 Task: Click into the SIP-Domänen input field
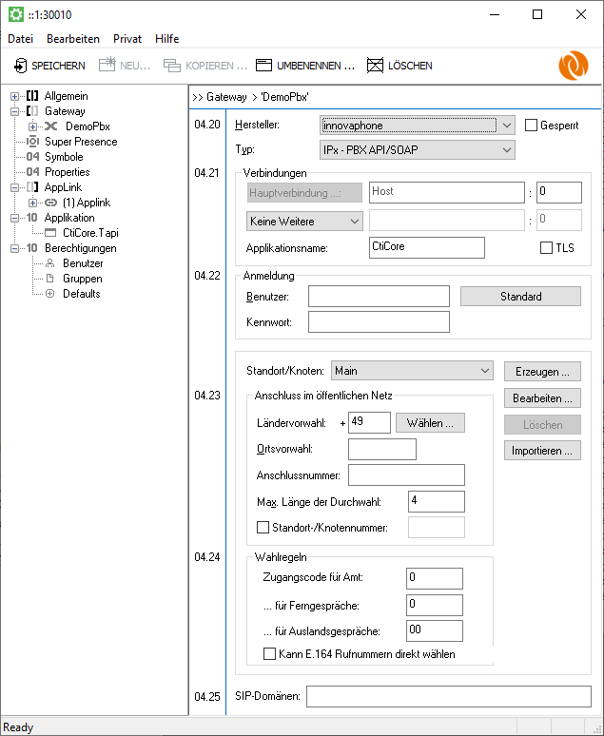(448, 697)
